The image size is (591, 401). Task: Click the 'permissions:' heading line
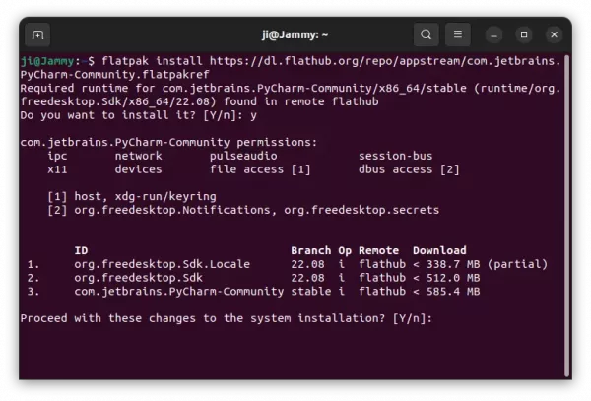point(168,143)
